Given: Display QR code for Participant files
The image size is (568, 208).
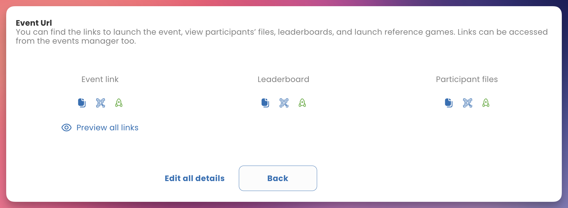Looking at the screenshot, I should click(x=467, y=103).
